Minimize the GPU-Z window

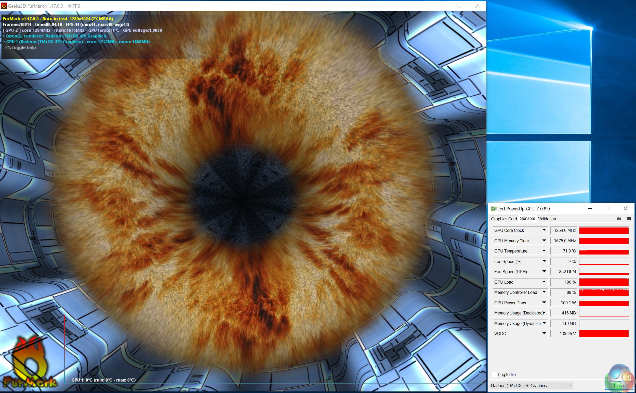point(590,208)
